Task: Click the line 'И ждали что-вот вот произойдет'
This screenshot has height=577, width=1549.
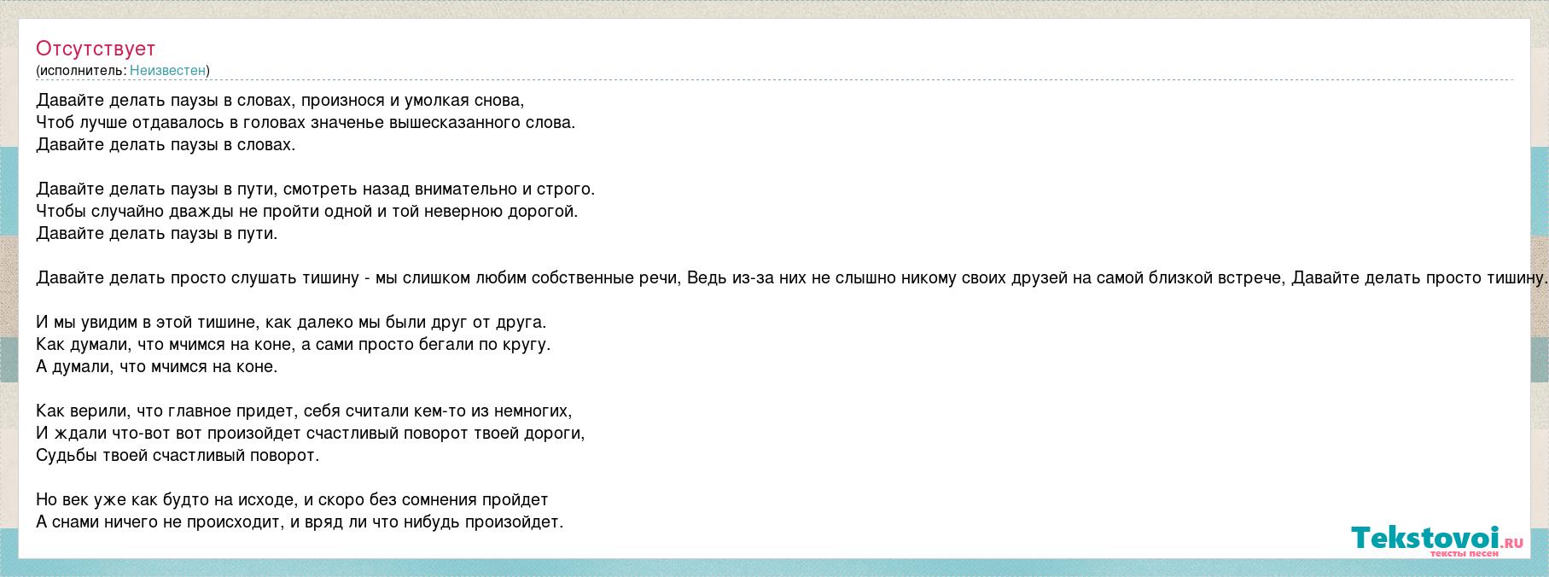Action: [x=311, y=434]
